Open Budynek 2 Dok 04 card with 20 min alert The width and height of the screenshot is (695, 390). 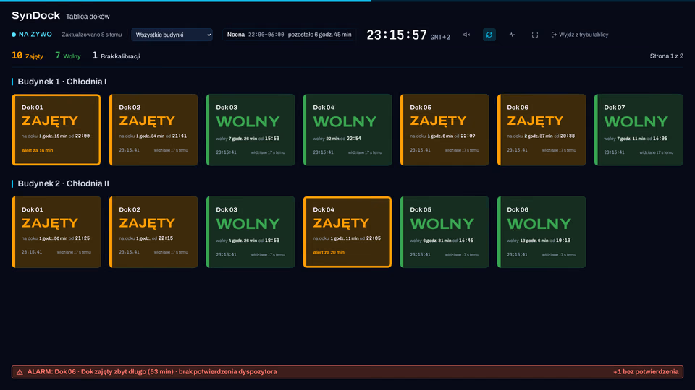(347, 232)
